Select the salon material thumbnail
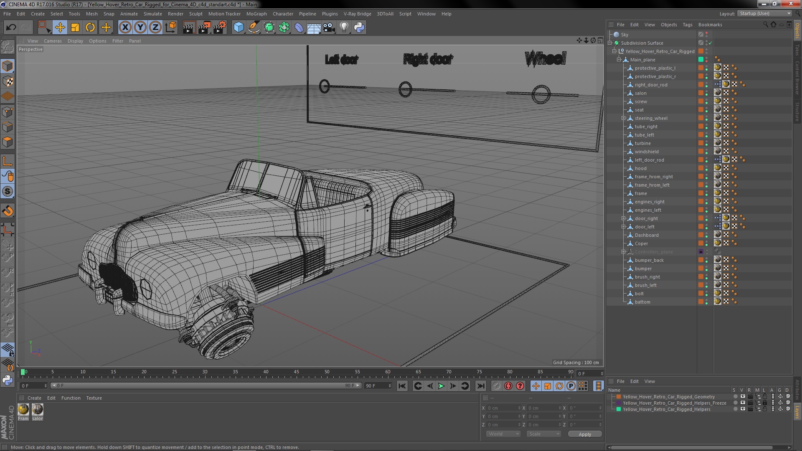 coord(38,410)
